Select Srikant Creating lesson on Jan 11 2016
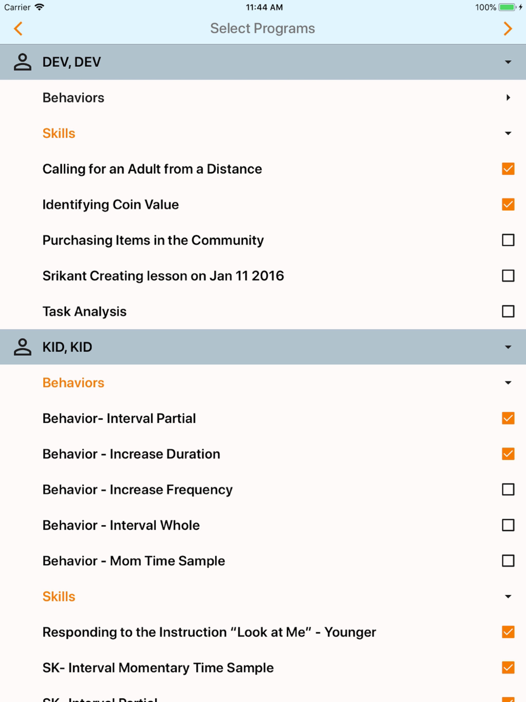The height and width of the screenshot is (702, 526). pyautogui.click(x=508, y=276)
